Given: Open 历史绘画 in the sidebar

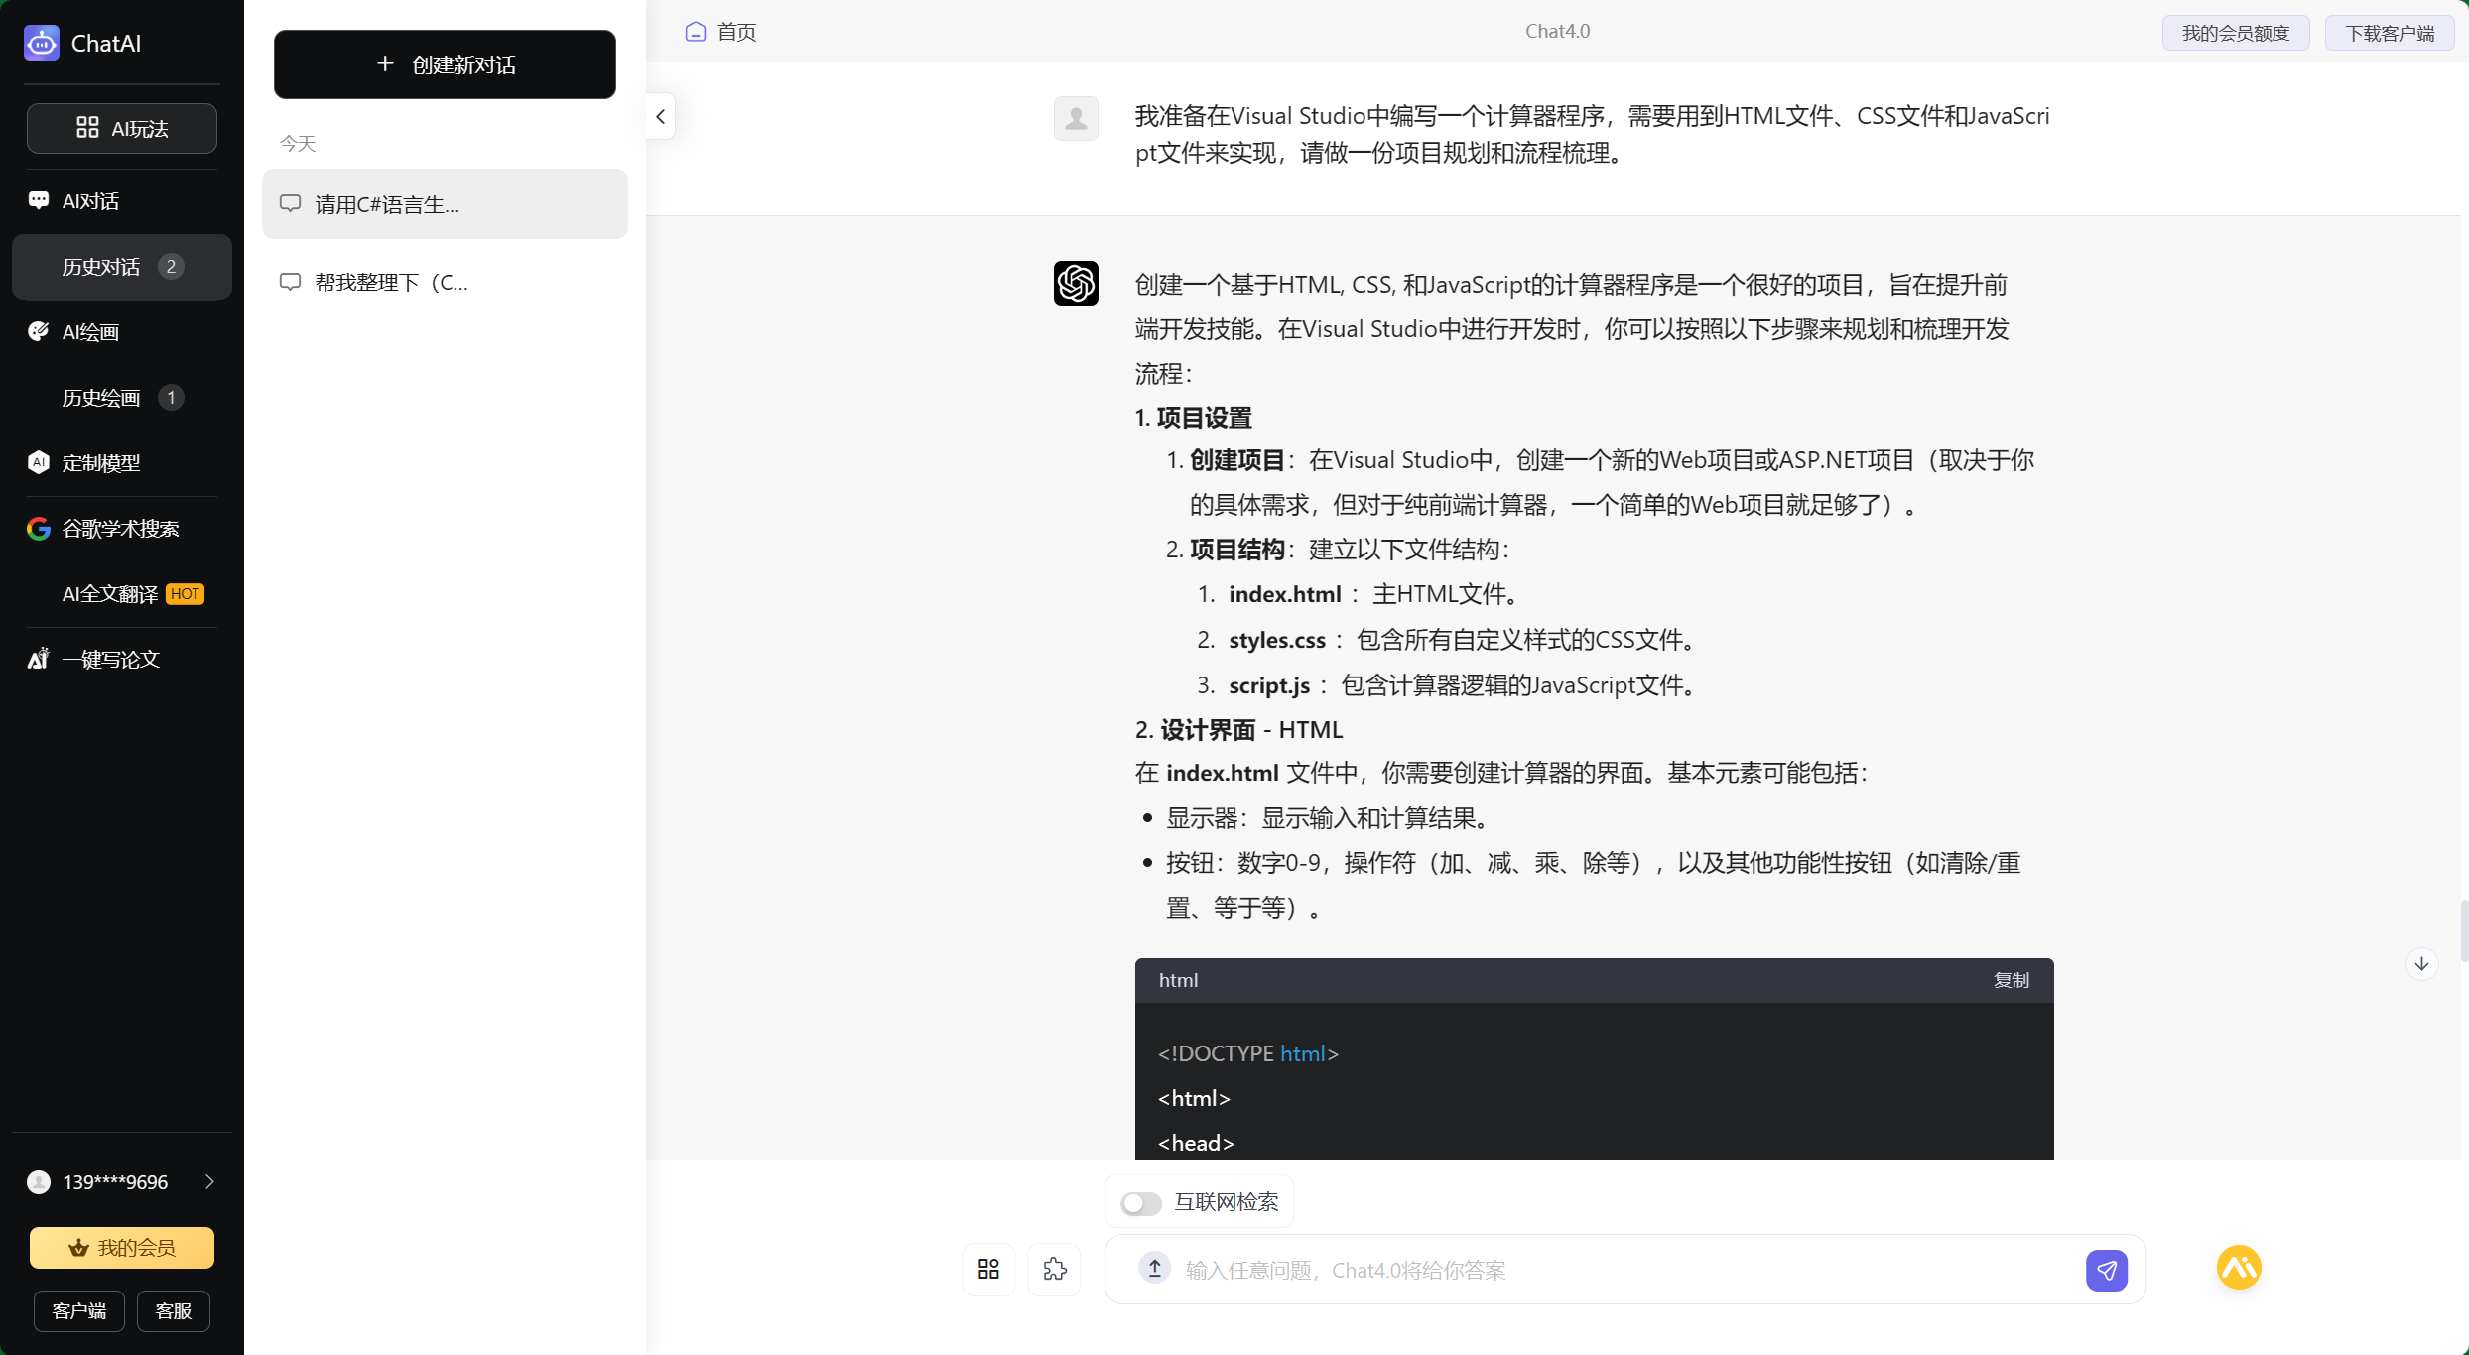Looking at the screenshot, I should coord(122,398).
